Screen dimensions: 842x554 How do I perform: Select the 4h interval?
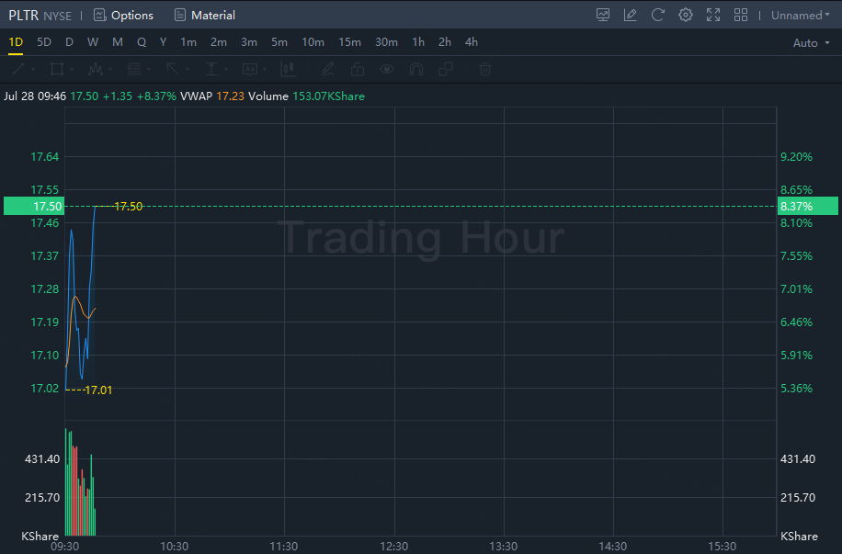[472, 42]
